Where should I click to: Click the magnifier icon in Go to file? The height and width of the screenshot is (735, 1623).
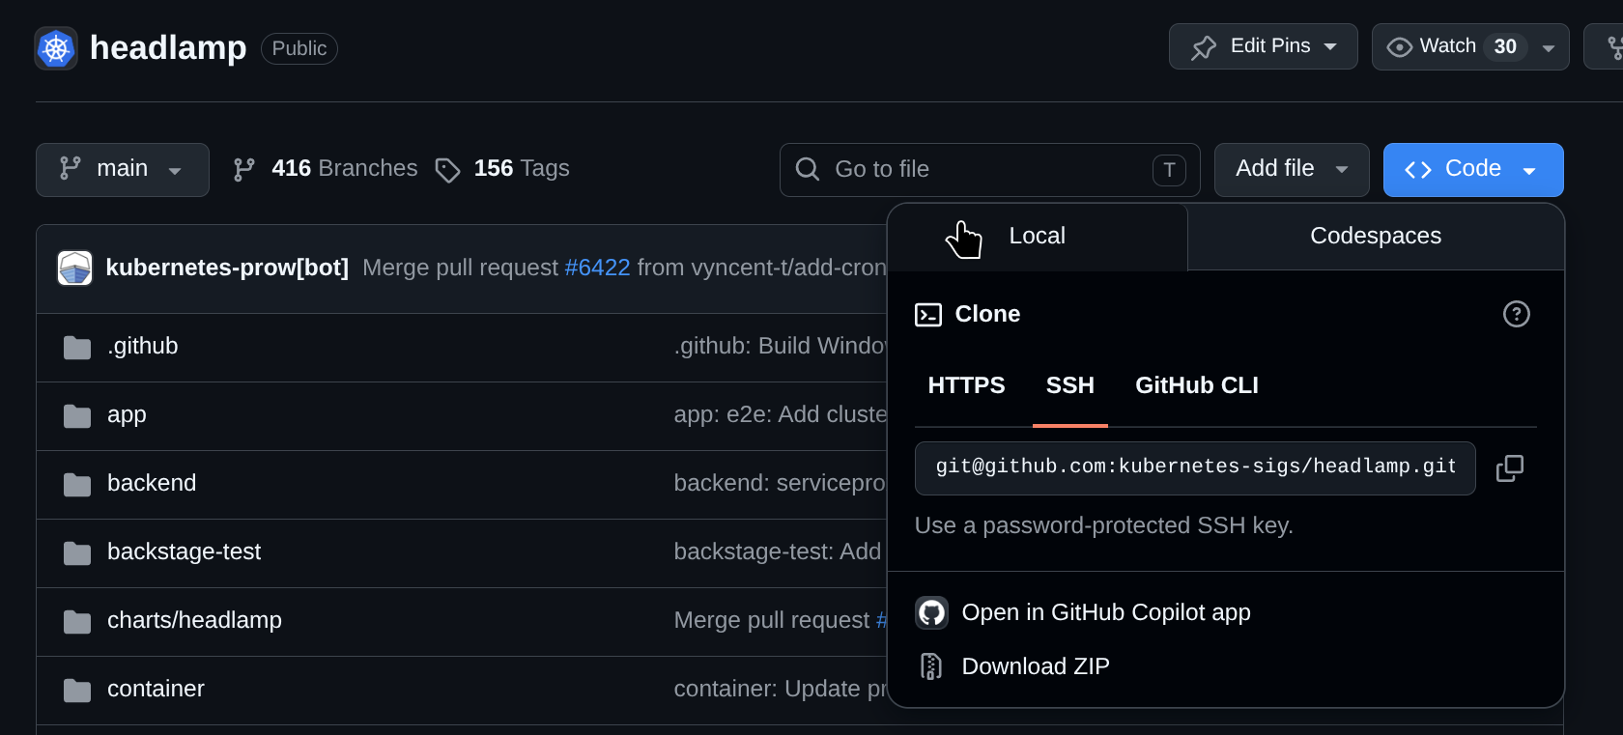(x=808, y=169)
